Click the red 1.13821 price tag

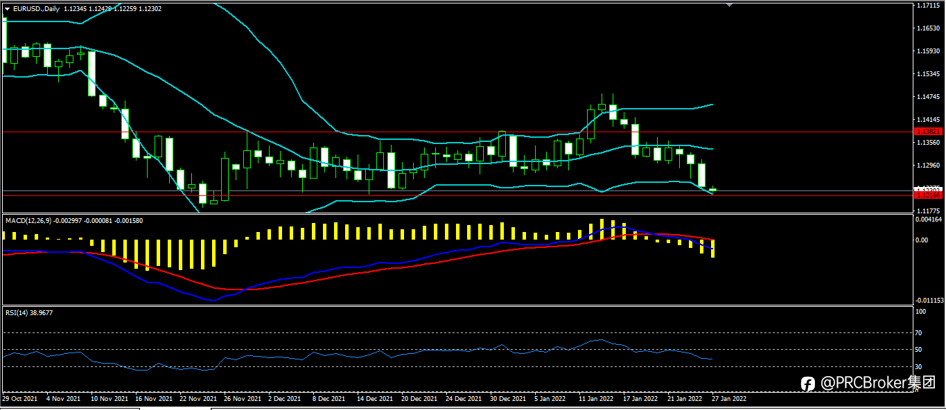pos(928,131)
